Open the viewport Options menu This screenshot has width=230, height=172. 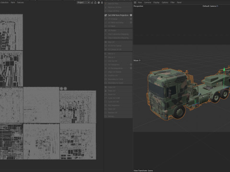point(165,2)
